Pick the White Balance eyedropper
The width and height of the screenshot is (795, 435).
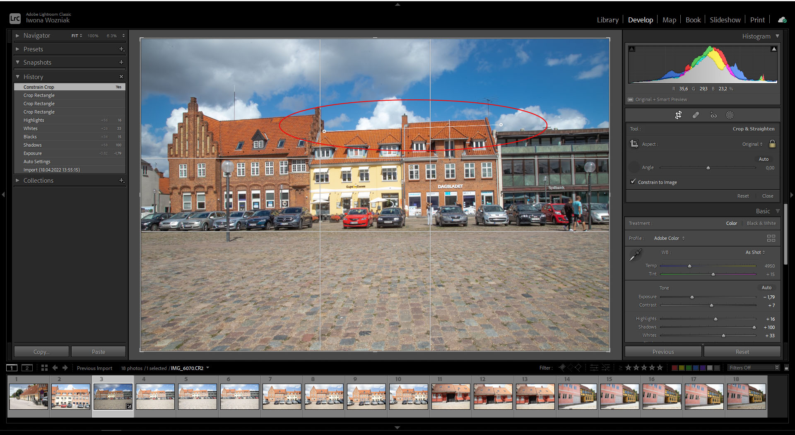click(x=635, y=255)
